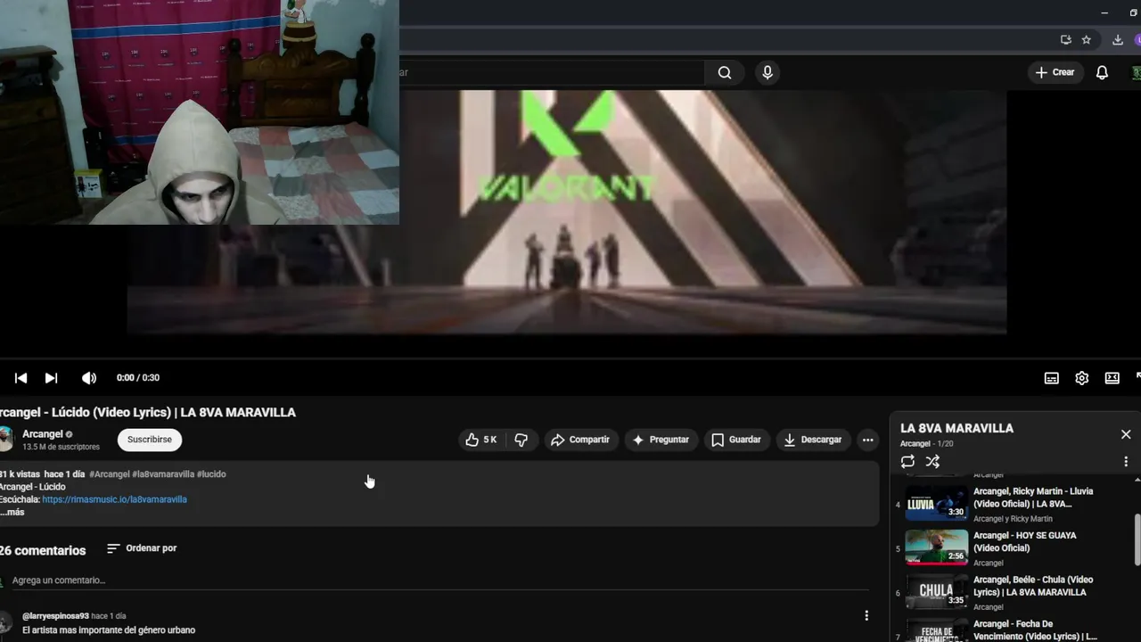Screen dimensions: 1141x642
Task: Open the Ordenar por sort dropdown
Action: [x=142, y=548]
